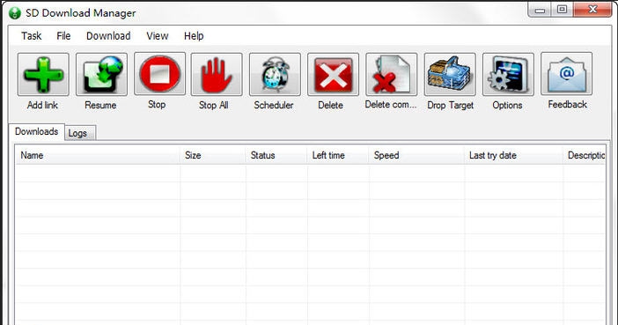Screen dimensions: 618x325
Task: Show the Drop Target basket icon
Action: (x=450, y=75)
